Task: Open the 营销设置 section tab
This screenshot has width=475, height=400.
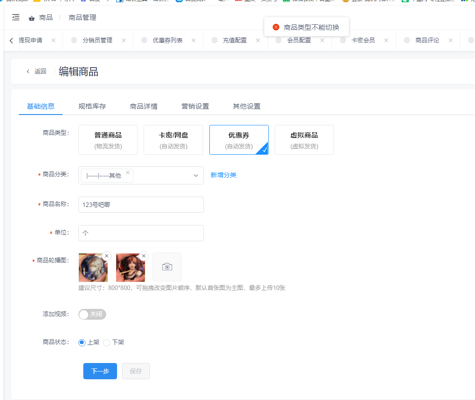Action: click(x=195, y=106)
